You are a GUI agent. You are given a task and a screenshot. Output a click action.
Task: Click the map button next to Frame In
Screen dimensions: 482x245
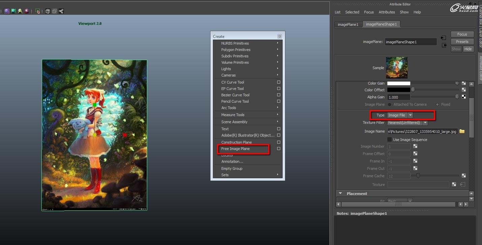coord(415,161)
